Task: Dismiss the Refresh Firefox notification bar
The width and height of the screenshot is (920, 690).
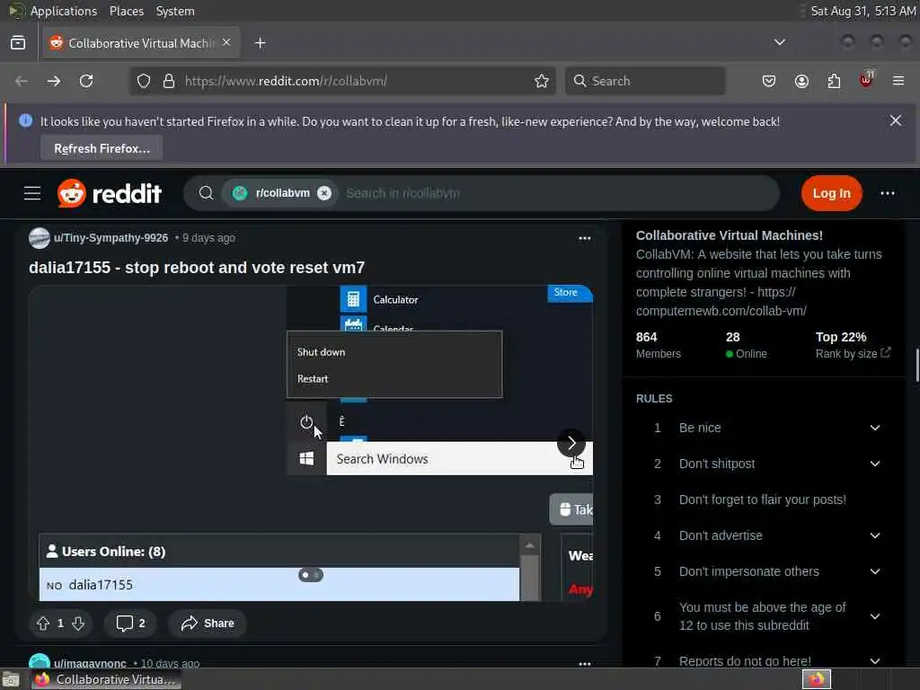Action: pos(896,121)
